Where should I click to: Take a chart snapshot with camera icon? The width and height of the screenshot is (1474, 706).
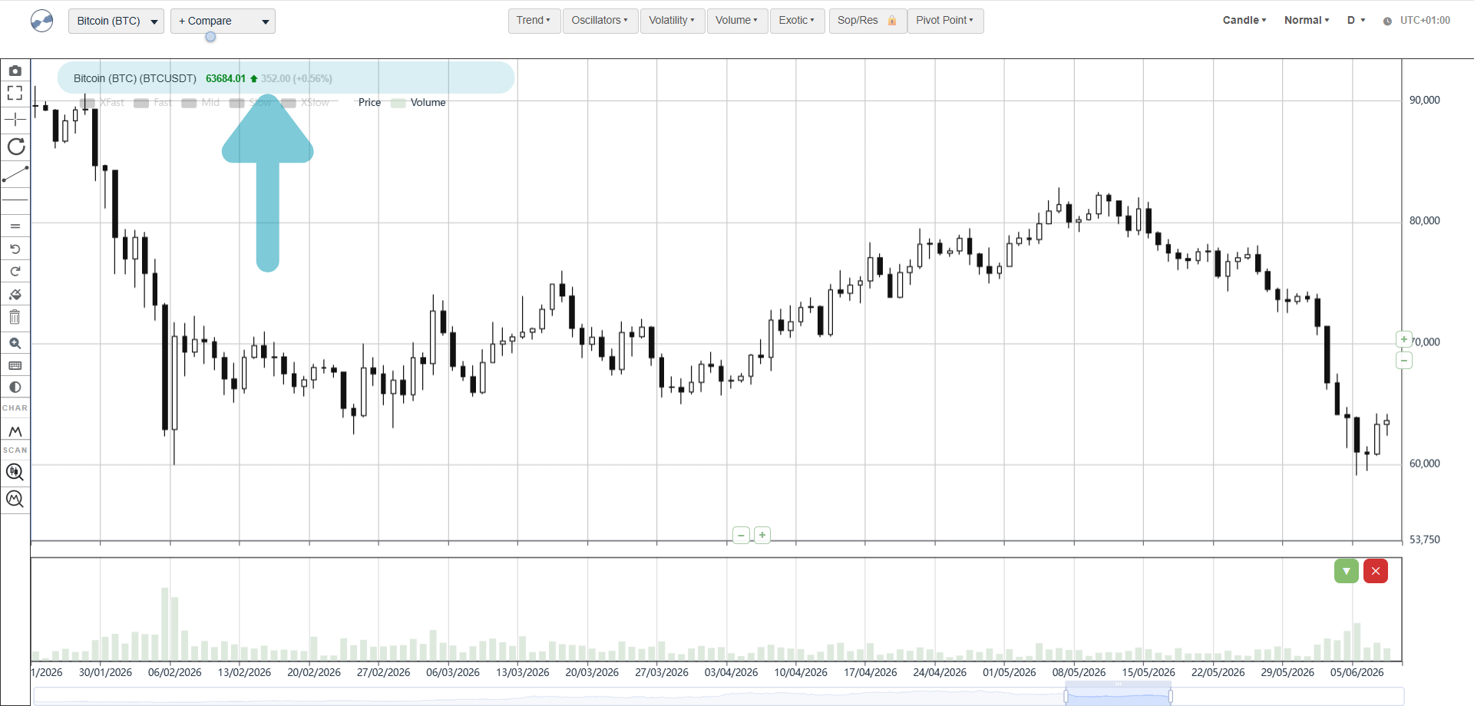pyautogui.click(x=15, y=71)
